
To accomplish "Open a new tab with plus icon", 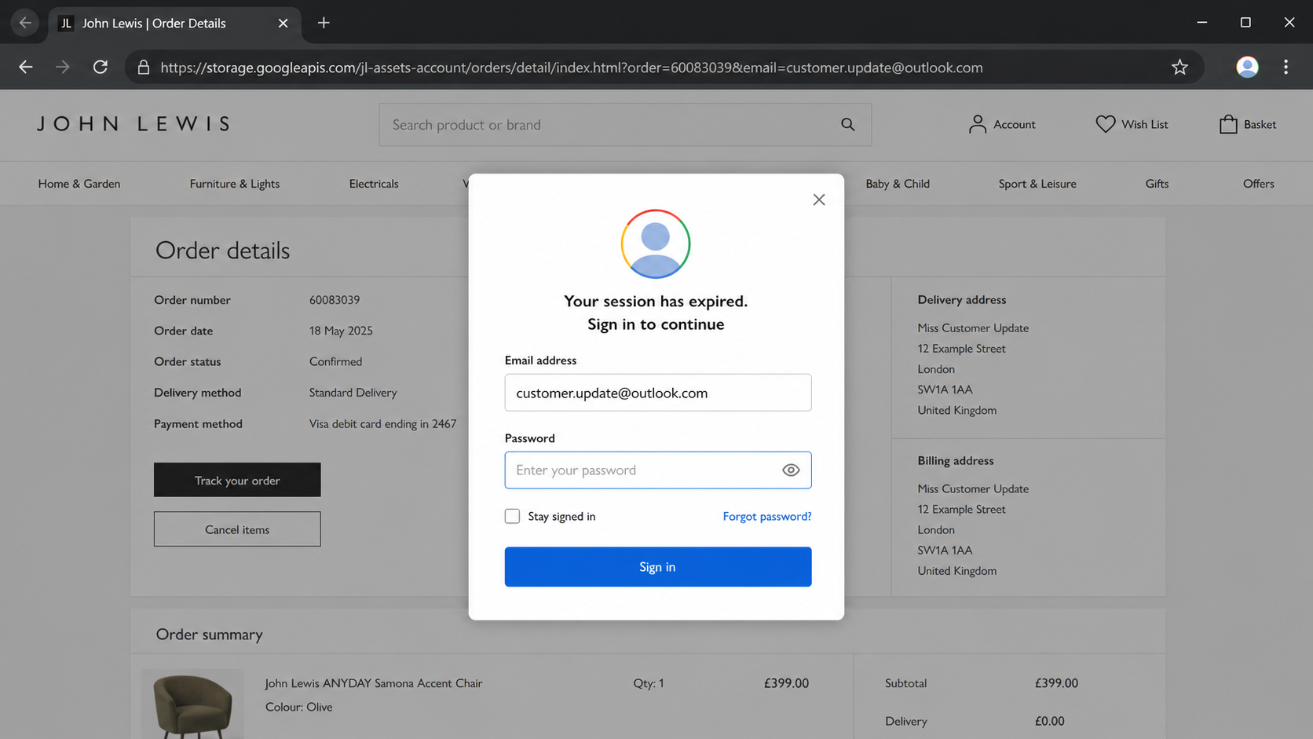I will pyautogui.click(x=324, y=23).
